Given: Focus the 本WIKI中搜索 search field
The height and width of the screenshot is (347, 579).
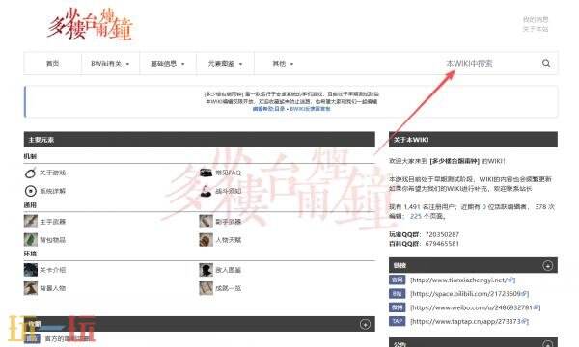Looking at the screenshot, I should click(x=469, y=63).
